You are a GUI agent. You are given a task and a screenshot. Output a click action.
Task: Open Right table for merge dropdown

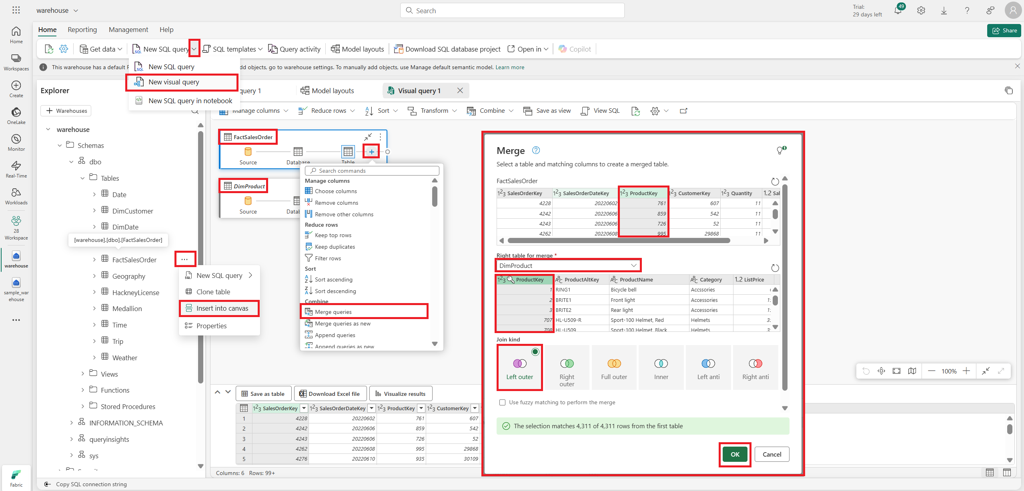coord(568,265)
